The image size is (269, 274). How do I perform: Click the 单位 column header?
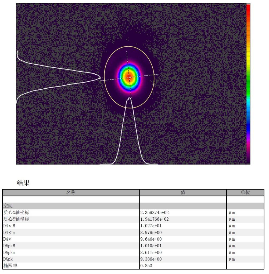click(x=245, y=192)
